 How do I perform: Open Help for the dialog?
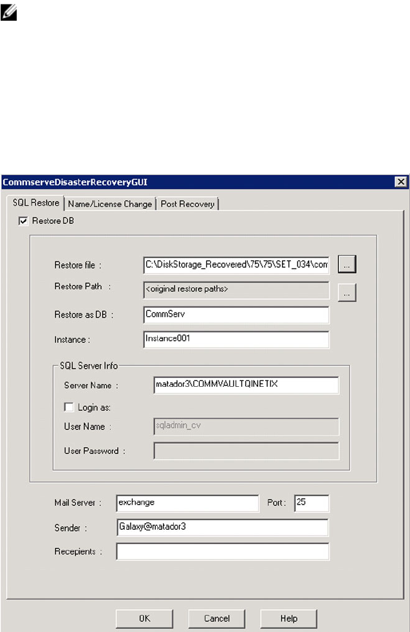pos(289,618)
